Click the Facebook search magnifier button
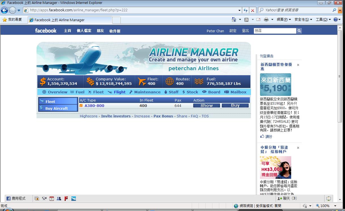The height and width of the screenshot is (211, 345). pos(299,31)
